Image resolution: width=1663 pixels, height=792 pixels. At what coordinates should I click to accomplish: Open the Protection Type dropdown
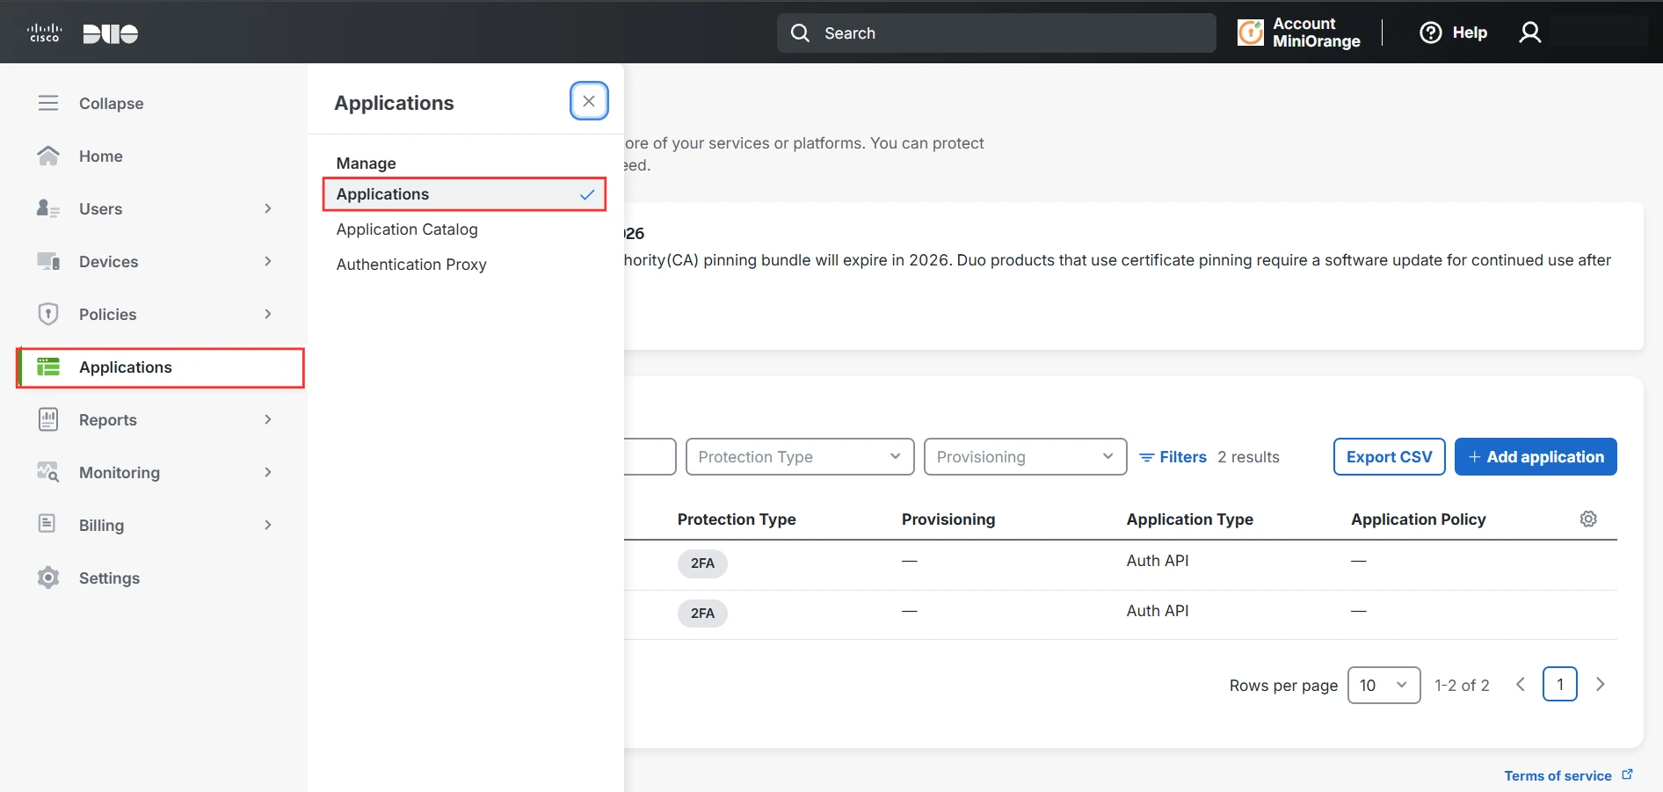tap(799, 457)
